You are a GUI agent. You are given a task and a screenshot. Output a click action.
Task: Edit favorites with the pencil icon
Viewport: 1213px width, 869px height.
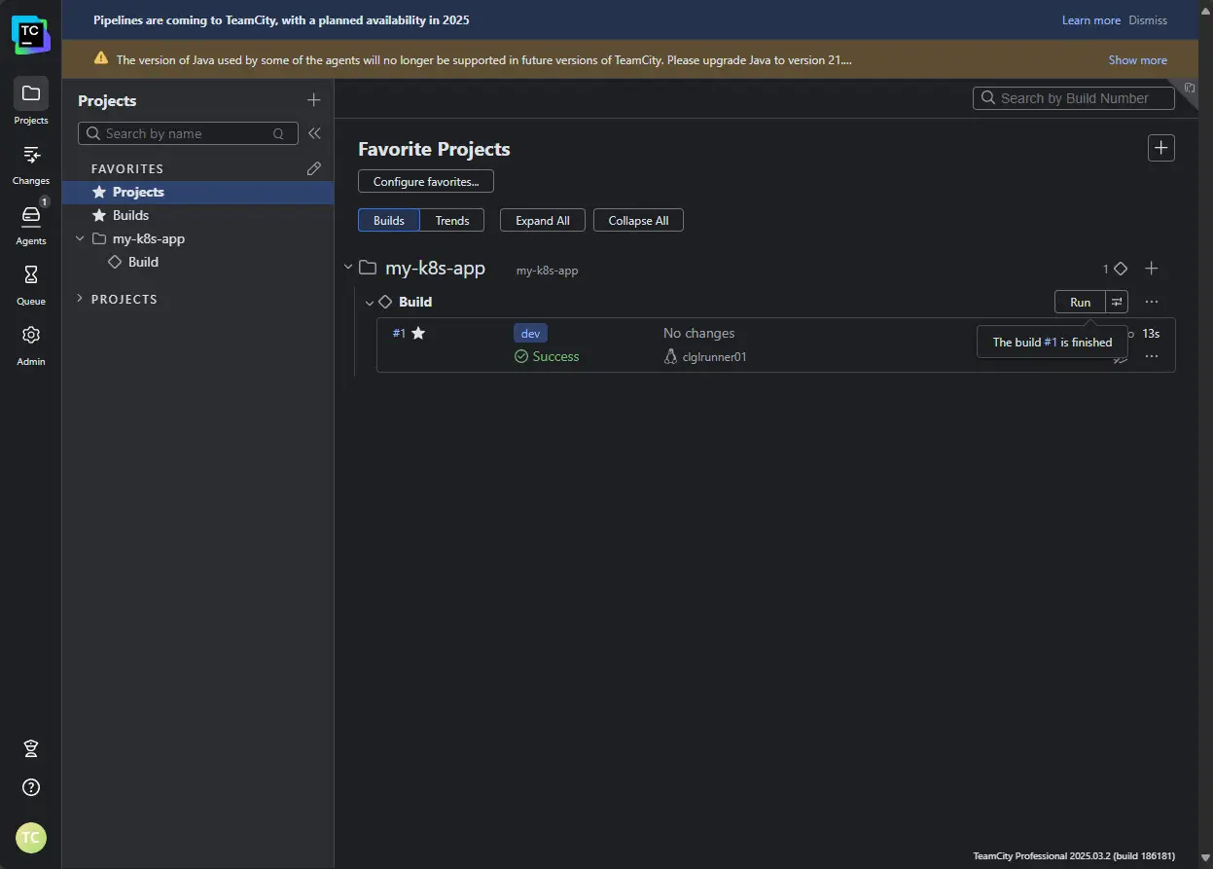[x=313, y=168]
